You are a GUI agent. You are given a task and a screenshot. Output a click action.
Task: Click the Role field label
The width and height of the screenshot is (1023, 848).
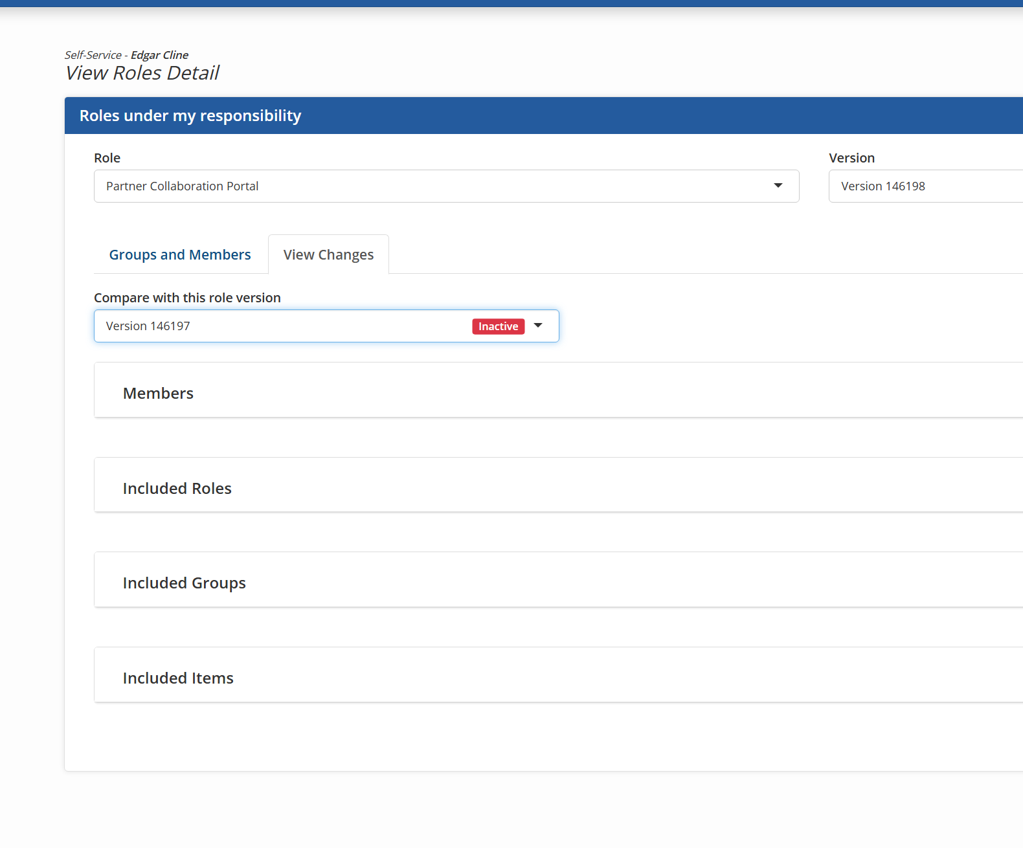[107, 158]
